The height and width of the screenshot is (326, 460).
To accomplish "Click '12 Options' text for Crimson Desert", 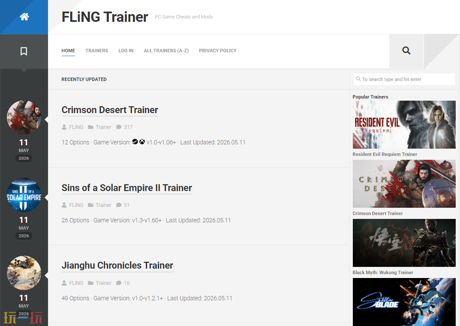I will pos(75,142).
